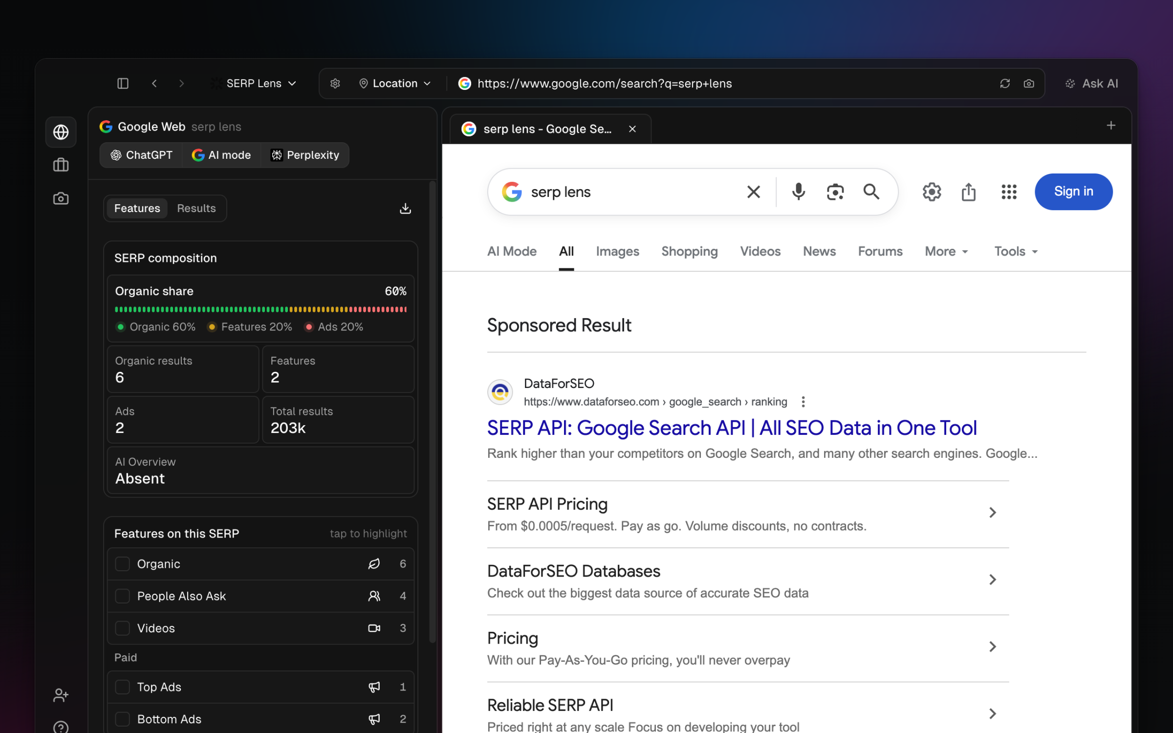Viewport: 1173px width, 733px height.
Task: Click the red Ads 20% legend dot
Action: click(x=309, y=327)
